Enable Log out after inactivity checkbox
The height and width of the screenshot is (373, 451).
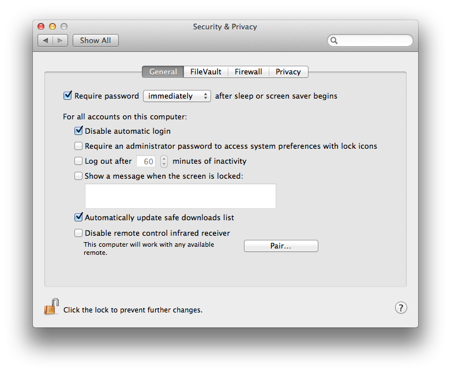click(x=78, y=161)
